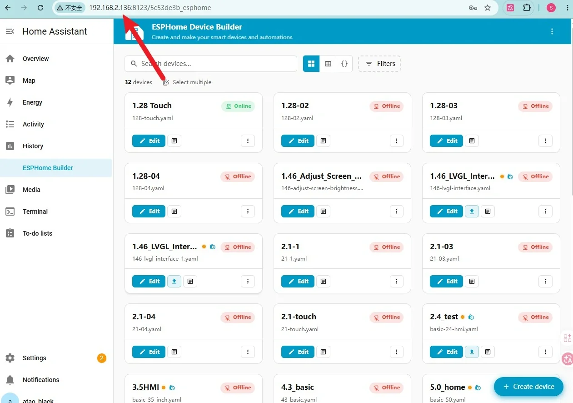Show logs for 146-lvgl-interface.yaml device
The width and height of the screenshot is (573, 403).
488,211
